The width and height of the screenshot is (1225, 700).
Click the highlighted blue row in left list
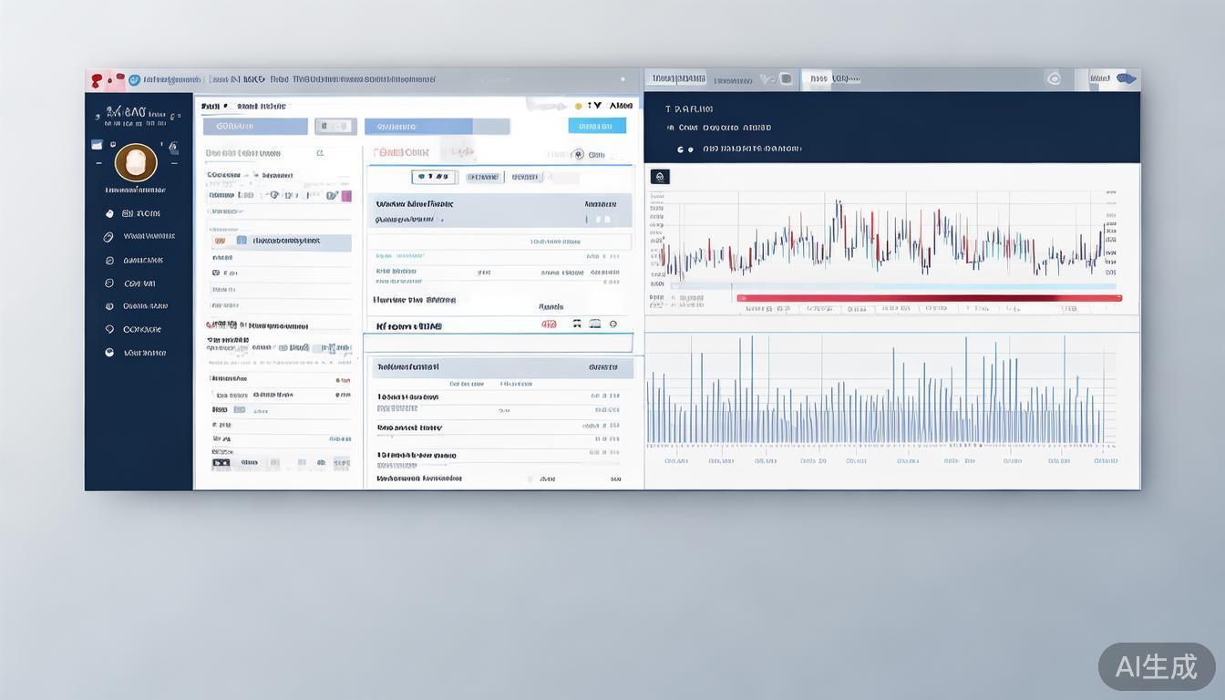(x=281, y=242)
